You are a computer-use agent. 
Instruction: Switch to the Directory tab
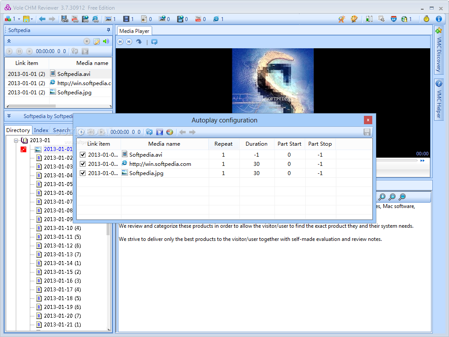pos(18,130)
